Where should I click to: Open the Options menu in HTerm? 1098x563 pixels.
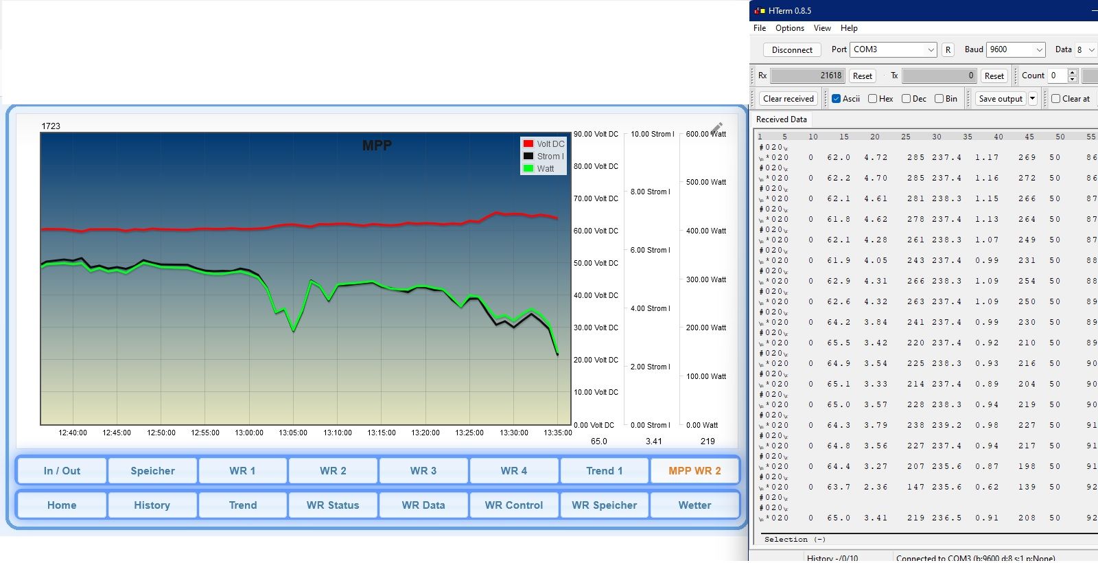[790, 28]
